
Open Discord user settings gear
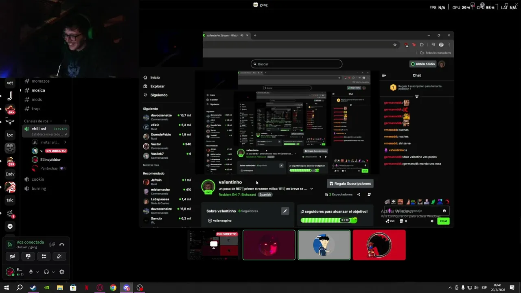click(62, 272)
